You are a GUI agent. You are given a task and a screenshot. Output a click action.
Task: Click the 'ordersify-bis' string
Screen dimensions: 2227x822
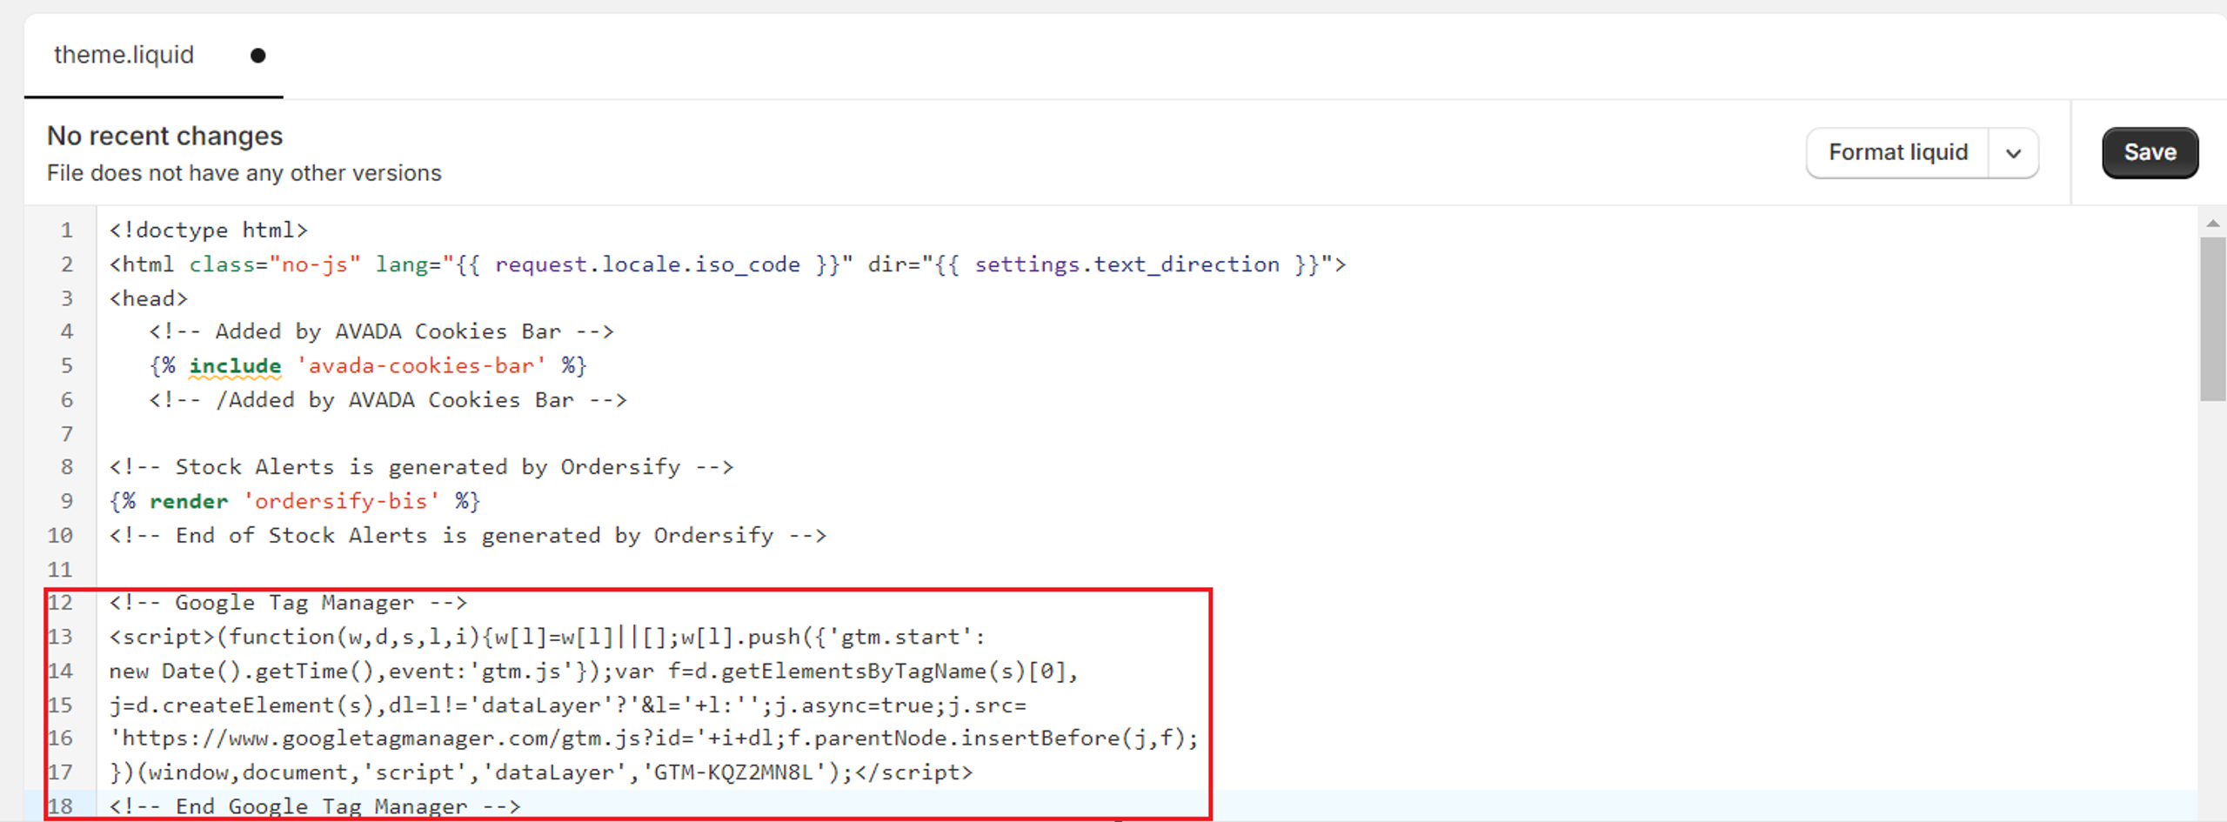[x=341, y=502]
